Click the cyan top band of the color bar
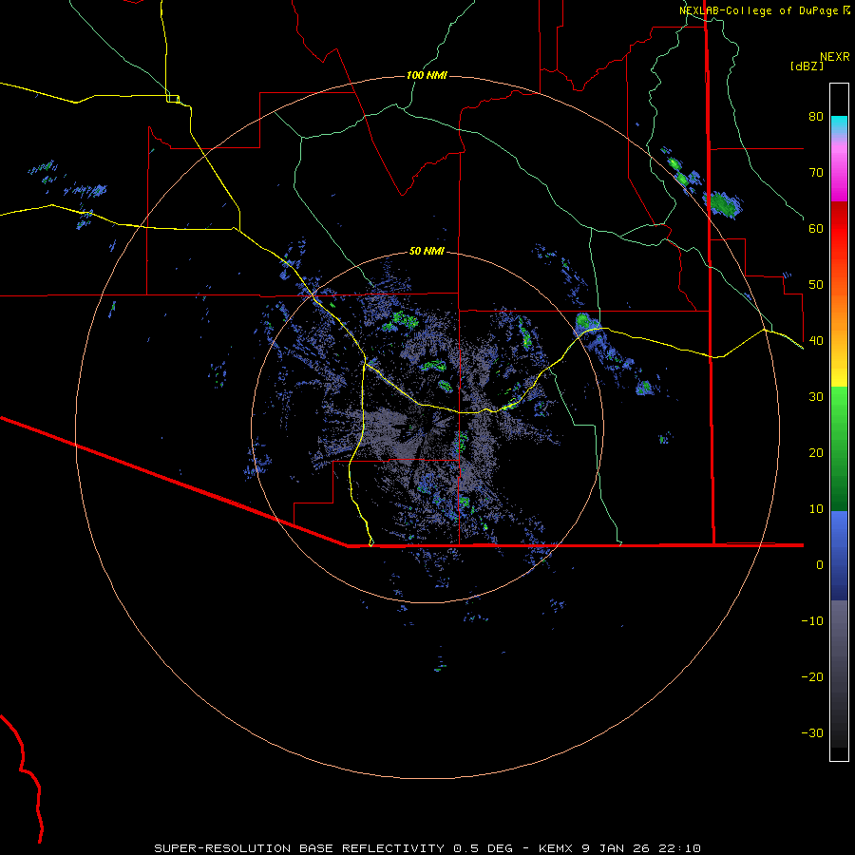 tap(839, 123)
